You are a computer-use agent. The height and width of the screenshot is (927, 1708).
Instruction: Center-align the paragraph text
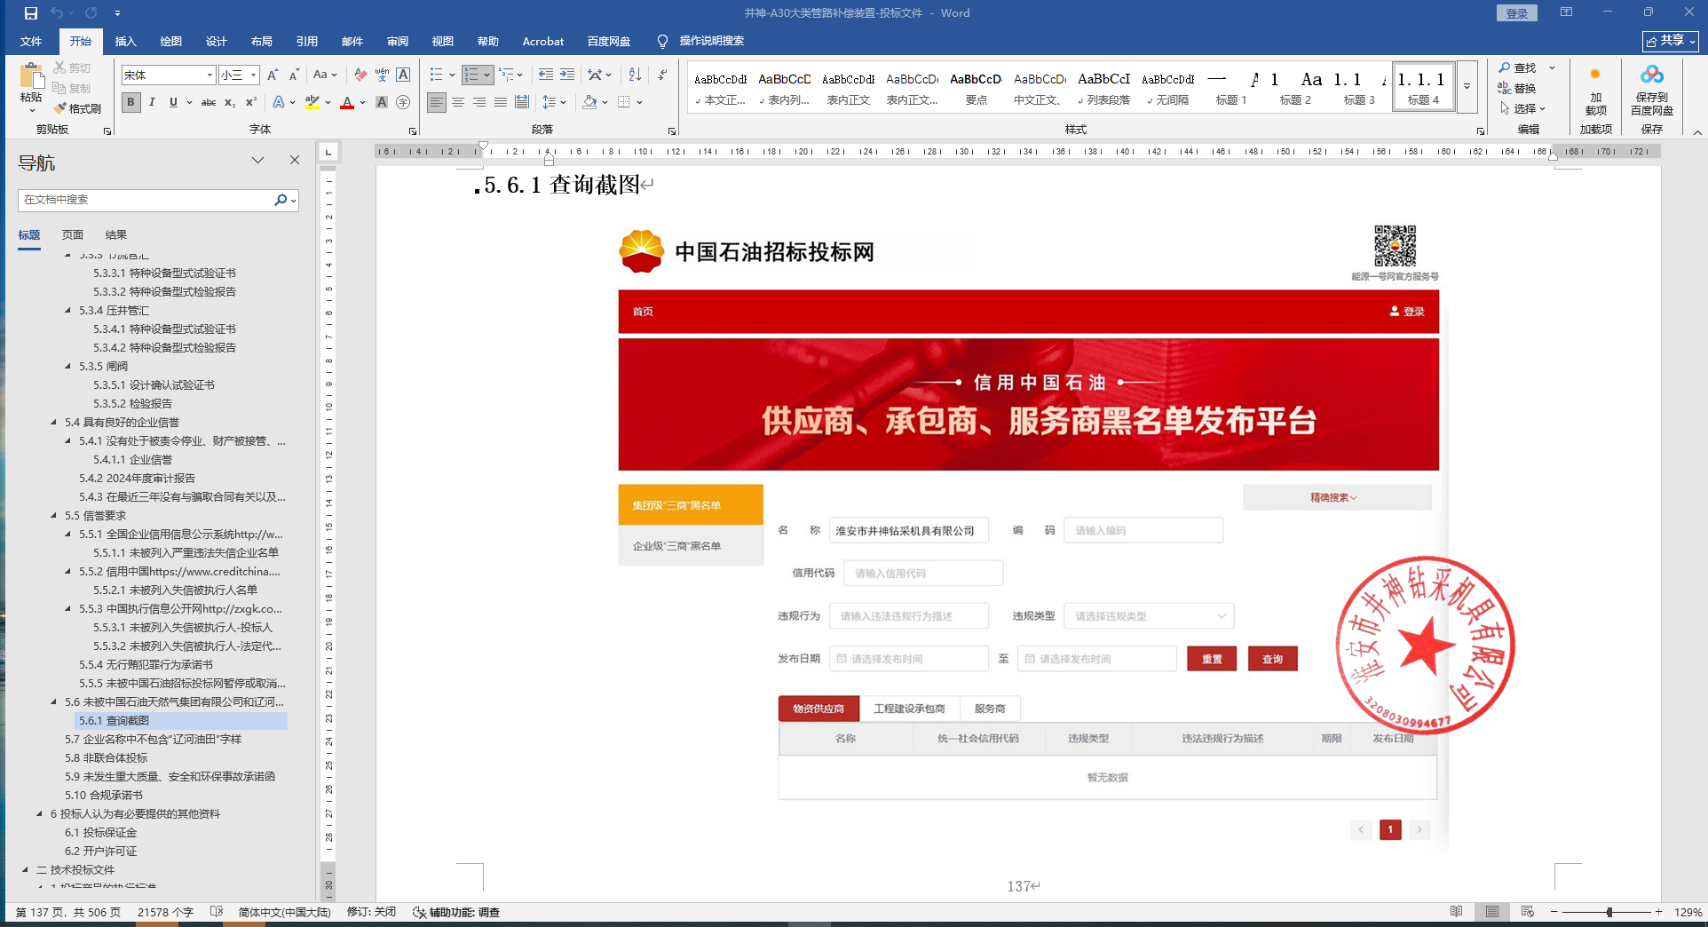pos(458,102)
